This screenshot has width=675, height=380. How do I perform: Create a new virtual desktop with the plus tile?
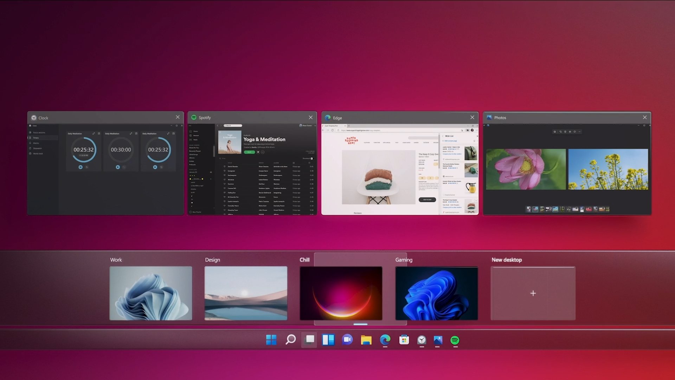tap(533, 293)
